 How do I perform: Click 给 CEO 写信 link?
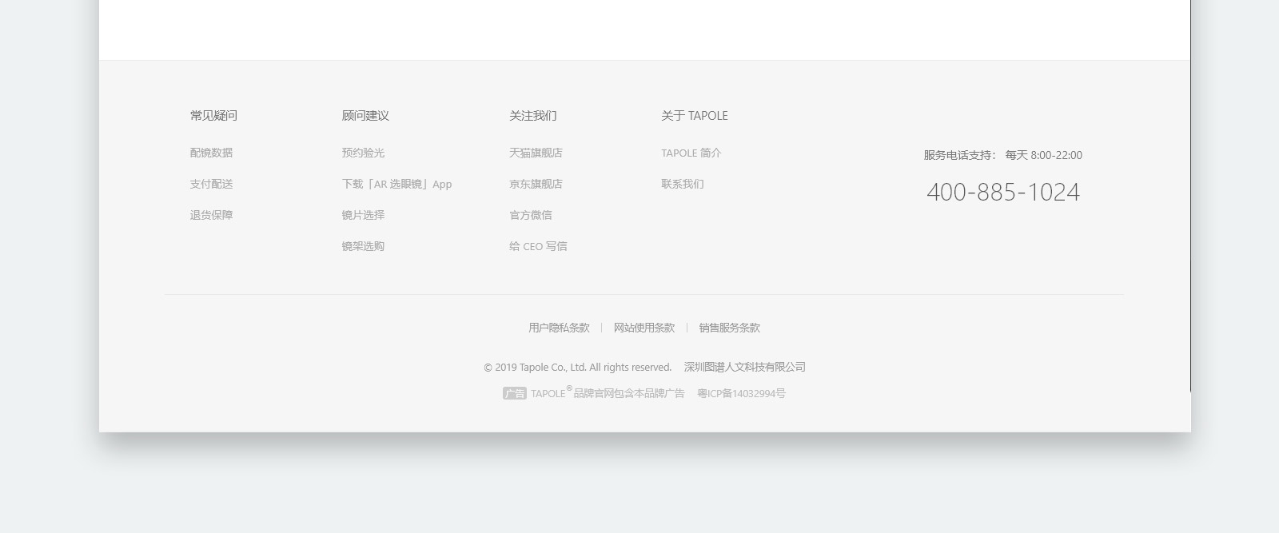click(x=538, y=246)
